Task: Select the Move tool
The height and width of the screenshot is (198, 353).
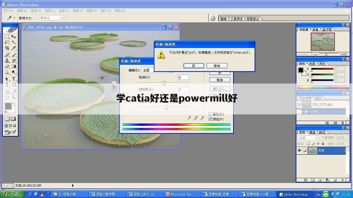Action: [14, 37]
